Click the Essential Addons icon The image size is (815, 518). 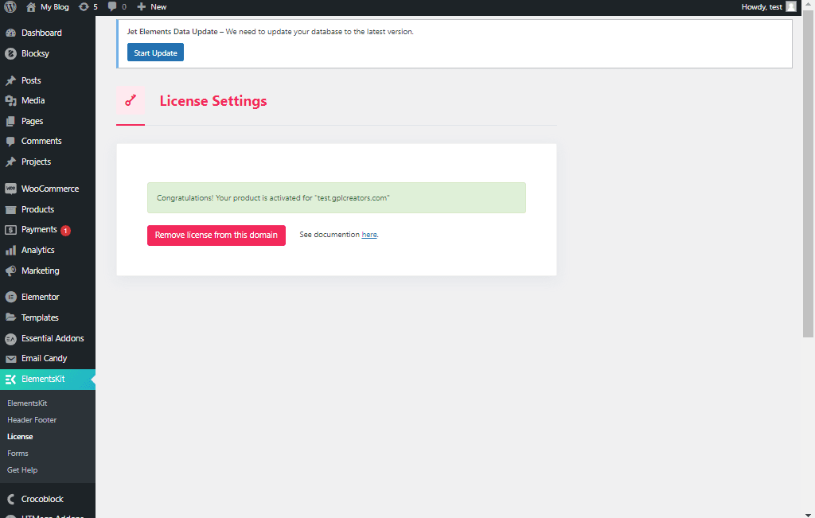point(10,339)
